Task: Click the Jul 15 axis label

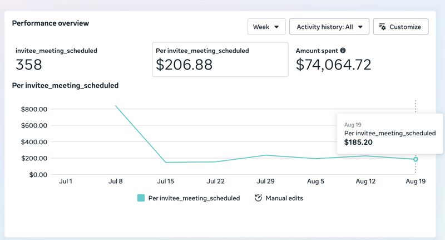Action: [x=165, y=181]
